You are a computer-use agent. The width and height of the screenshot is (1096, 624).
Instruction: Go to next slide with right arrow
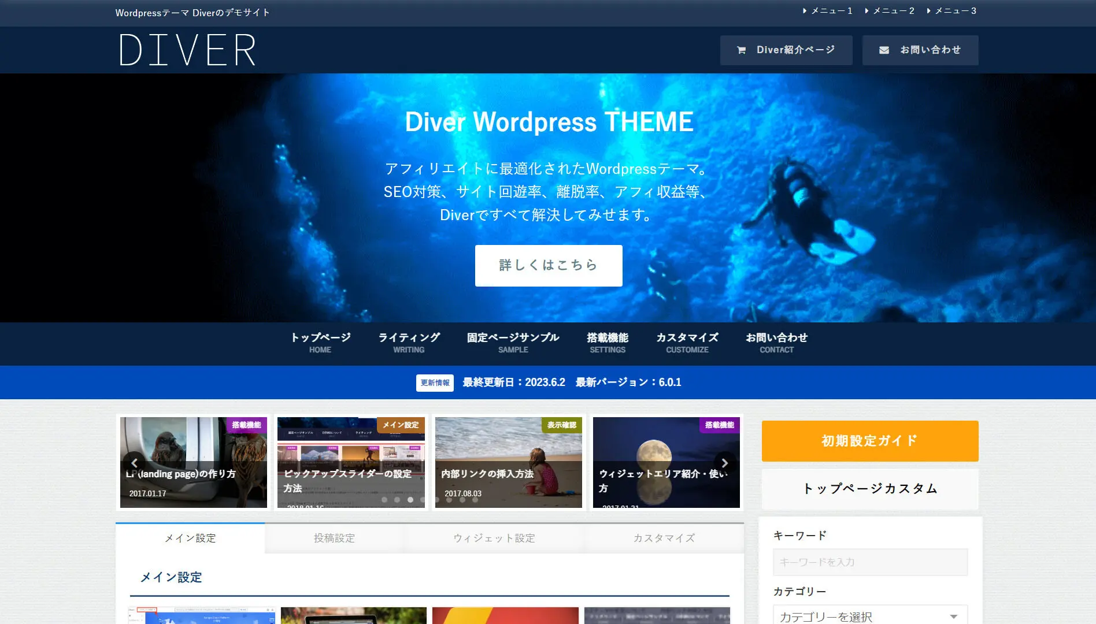coord(724,463)
